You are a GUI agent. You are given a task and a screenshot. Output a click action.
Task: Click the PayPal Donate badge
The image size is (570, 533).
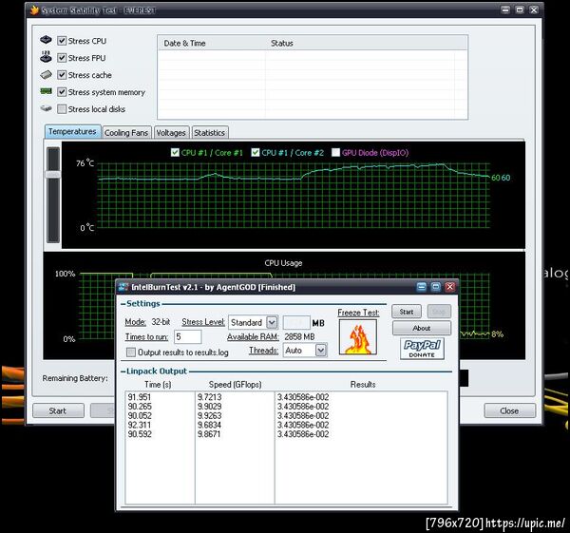[422, 349]
